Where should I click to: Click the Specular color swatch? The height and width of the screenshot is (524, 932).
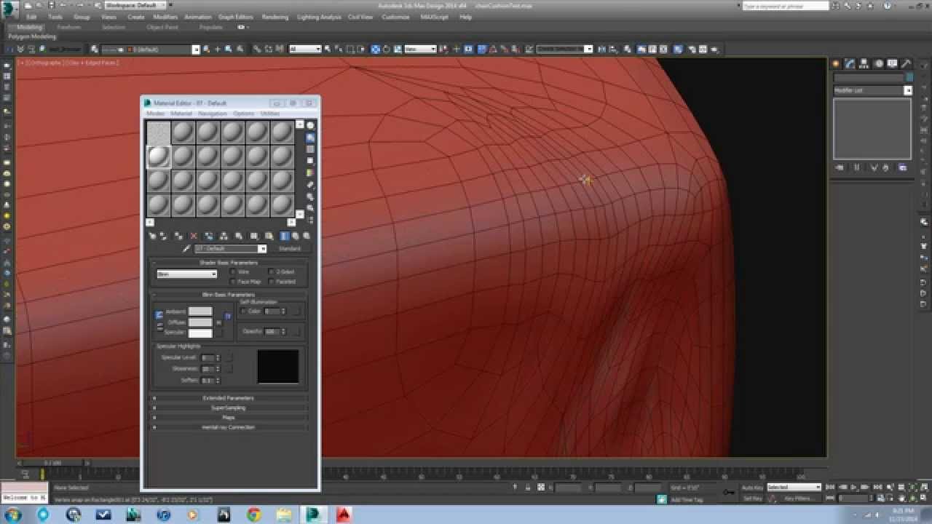(x=200, y=333)
